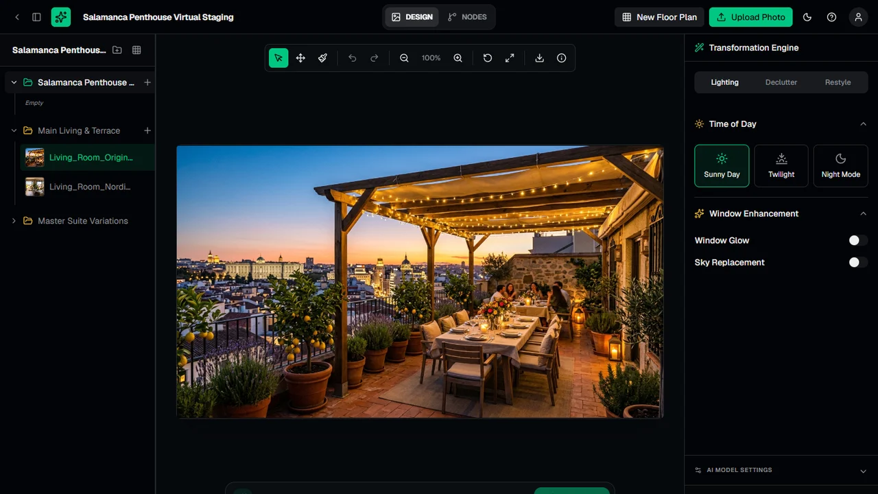
Task: Collapse the Main Living & Terrace folder
Action: coord(14,130)
